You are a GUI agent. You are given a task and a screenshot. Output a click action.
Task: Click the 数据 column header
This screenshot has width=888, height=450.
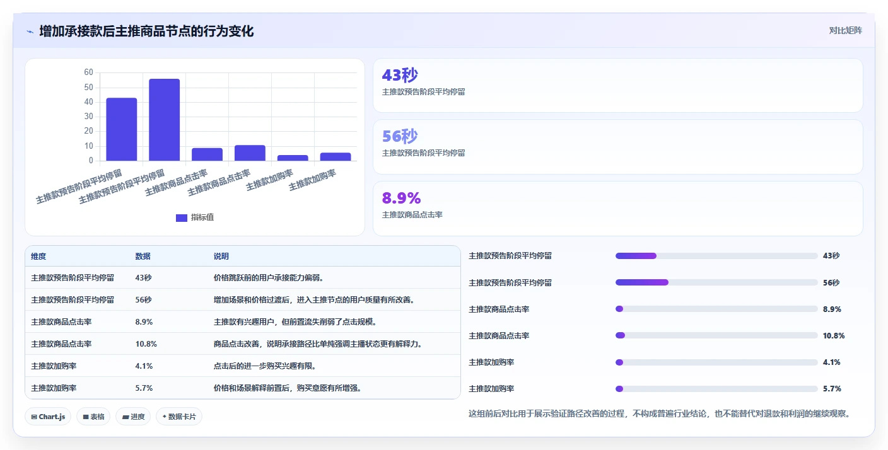[x=143, y=257]
